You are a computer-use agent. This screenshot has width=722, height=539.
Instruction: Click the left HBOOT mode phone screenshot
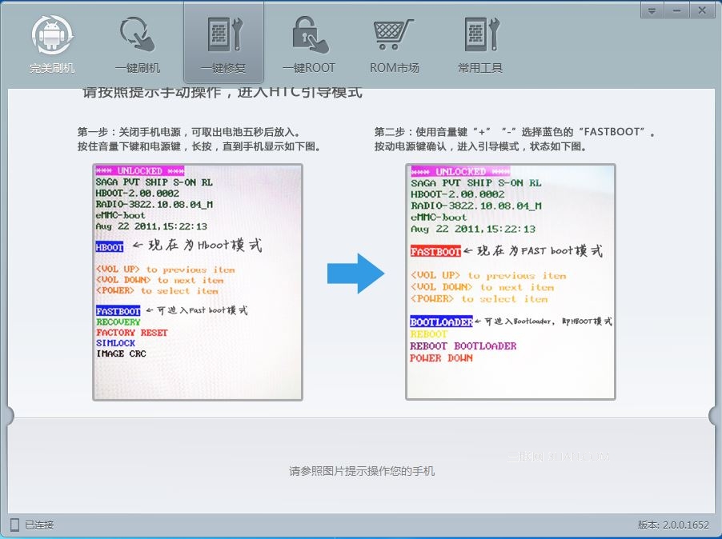(198, 282)
